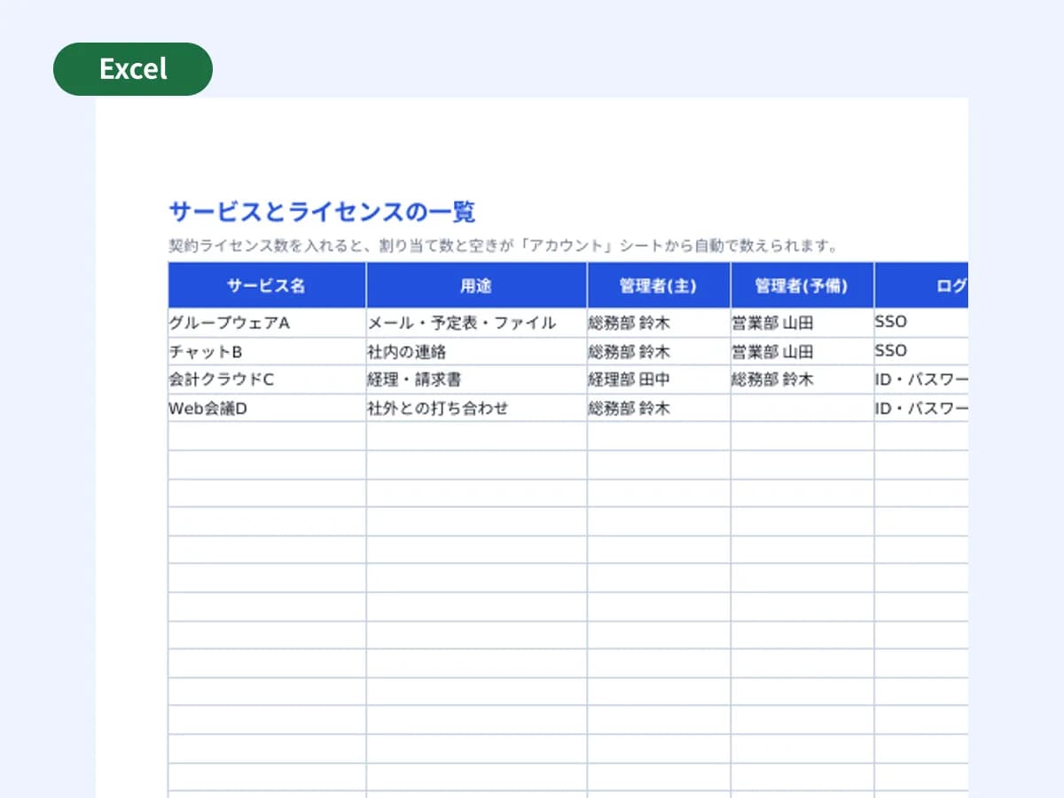The width and height of the screenshot is (1064, 798).
Task: Select the 経理・請求書 cell
Action: (476, 379)
